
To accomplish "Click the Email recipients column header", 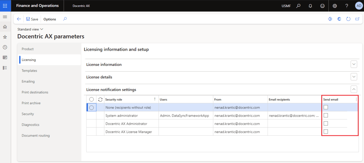I will [295, 99].
